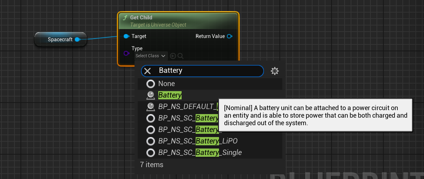Select the BP_NS_DEFAULT_ Battery blueprint entry
This screenshot has width=424, height=179.
pos(188,107)
